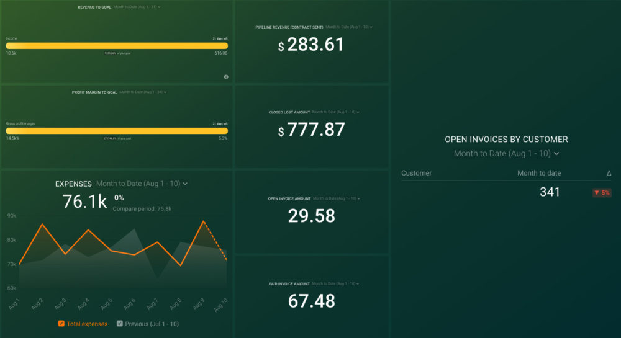The image size is (621, 338).
Task: Open the Profit Margin to Goal date dropdown
Action: [143, 92]
